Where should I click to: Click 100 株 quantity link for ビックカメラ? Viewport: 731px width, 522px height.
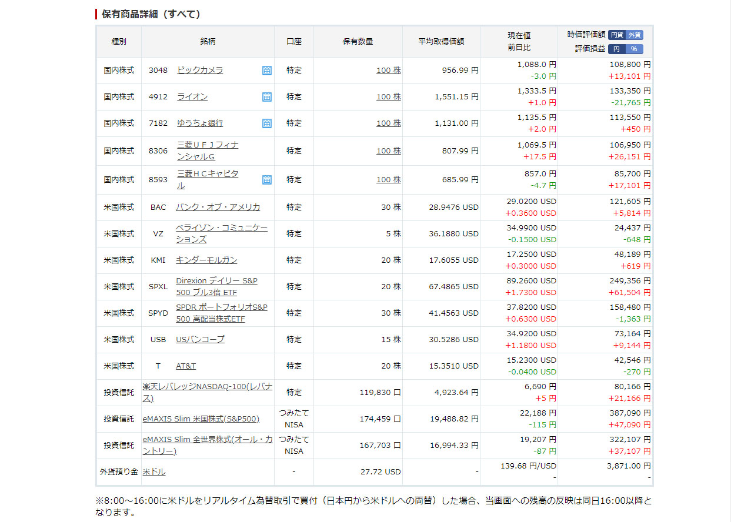(x=388, y=71)
